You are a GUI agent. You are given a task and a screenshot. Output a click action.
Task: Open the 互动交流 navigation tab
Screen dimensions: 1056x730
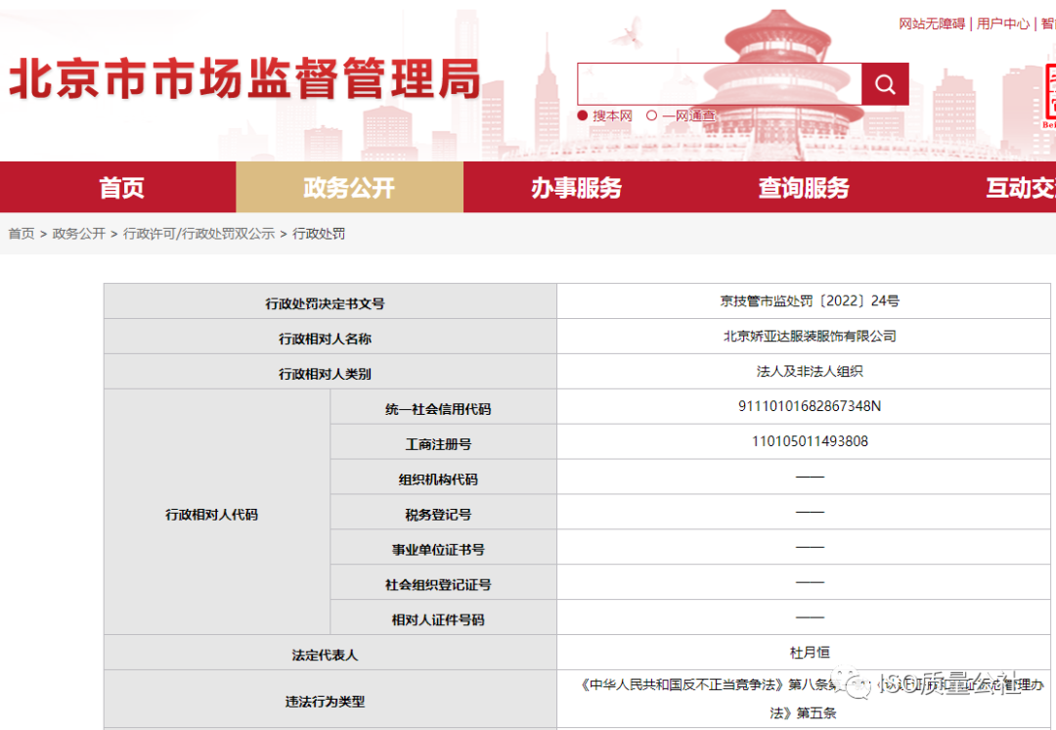tap(1021, 187)
